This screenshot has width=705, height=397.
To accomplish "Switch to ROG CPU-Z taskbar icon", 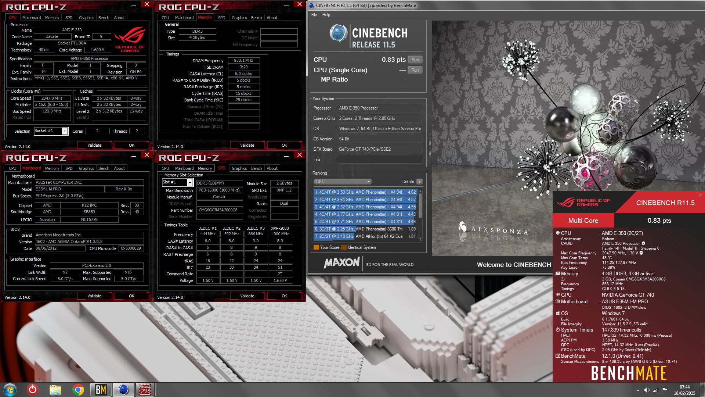I will [145, 390].
